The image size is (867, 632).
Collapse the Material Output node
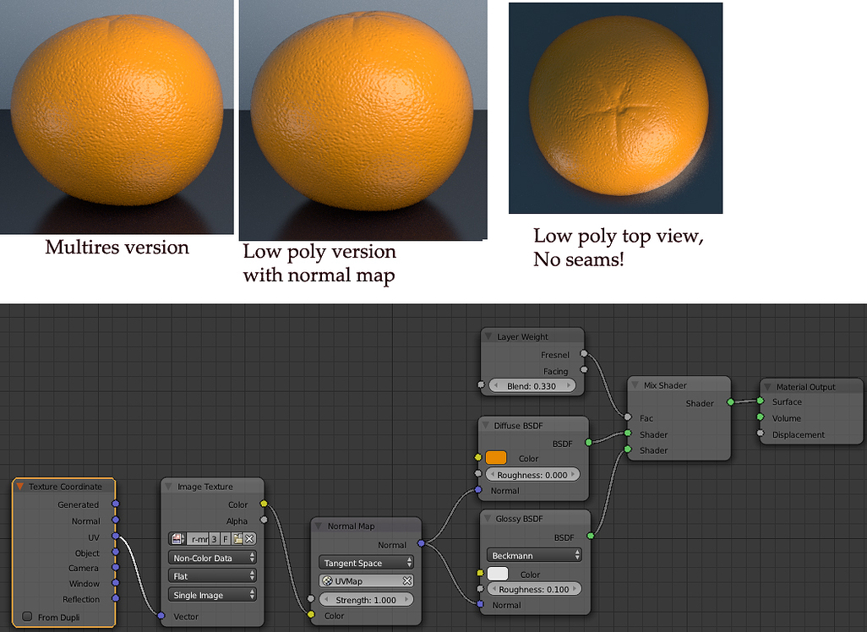click(767, 386)
